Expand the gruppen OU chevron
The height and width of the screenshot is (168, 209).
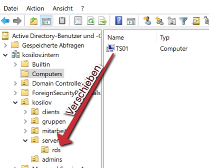tap(25, 121)
